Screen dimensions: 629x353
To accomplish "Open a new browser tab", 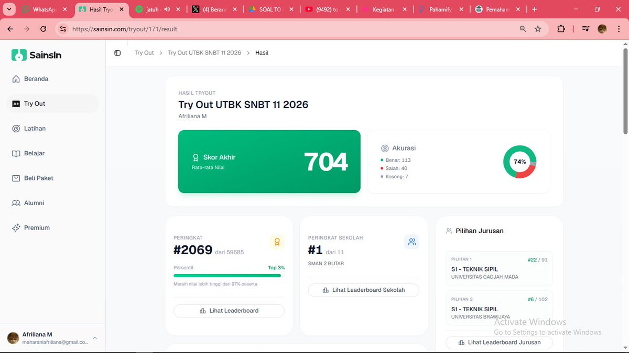I will (535, 9).
